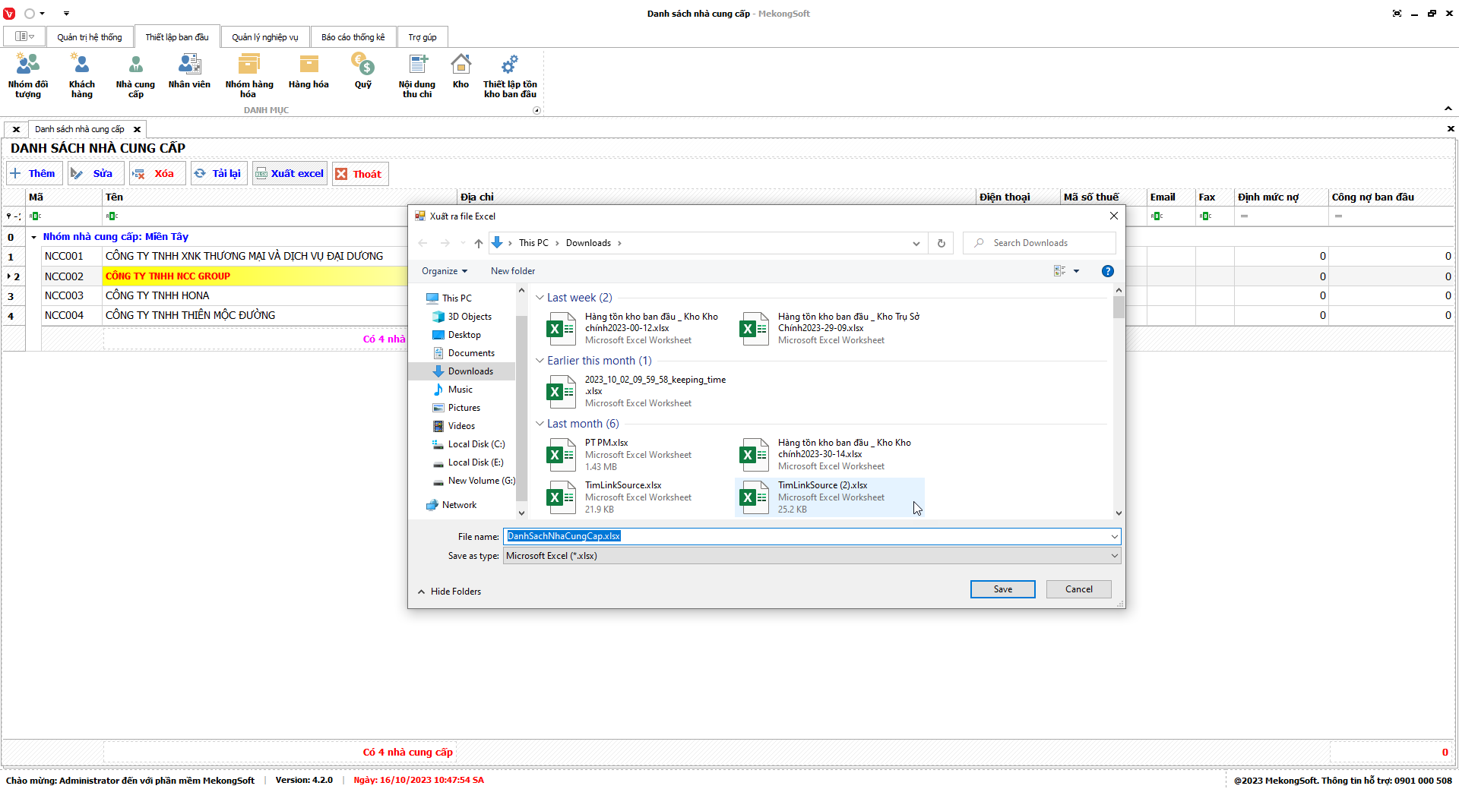This screenshot has height=789, width=1459.
Task: Click Cancel in the export dialog
Action: click(x=1078, y=589)
